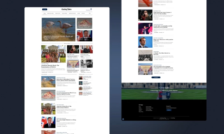Open the hero card about Vegetarianism
The width and height of the screenshot is (224, 134).
tap(84, 23)
